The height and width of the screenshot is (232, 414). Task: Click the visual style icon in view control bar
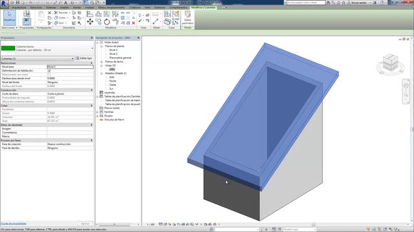[165, 224]
